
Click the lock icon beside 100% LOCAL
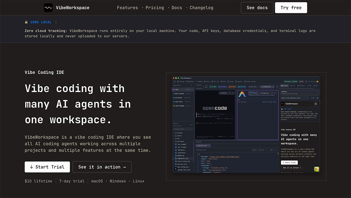26,22
